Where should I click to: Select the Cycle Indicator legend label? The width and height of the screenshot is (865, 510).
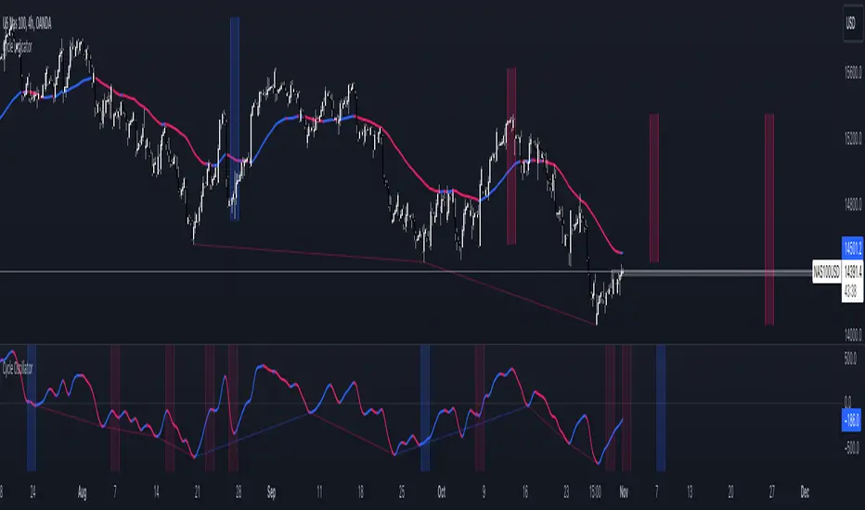coord(17,47)
